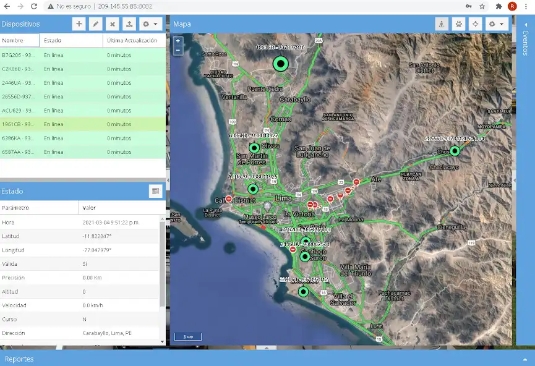This screenshot has height=366, width=535.
Task: Toggle follow device paw icon
Action: pyautogui.click(x=458, y=24)
